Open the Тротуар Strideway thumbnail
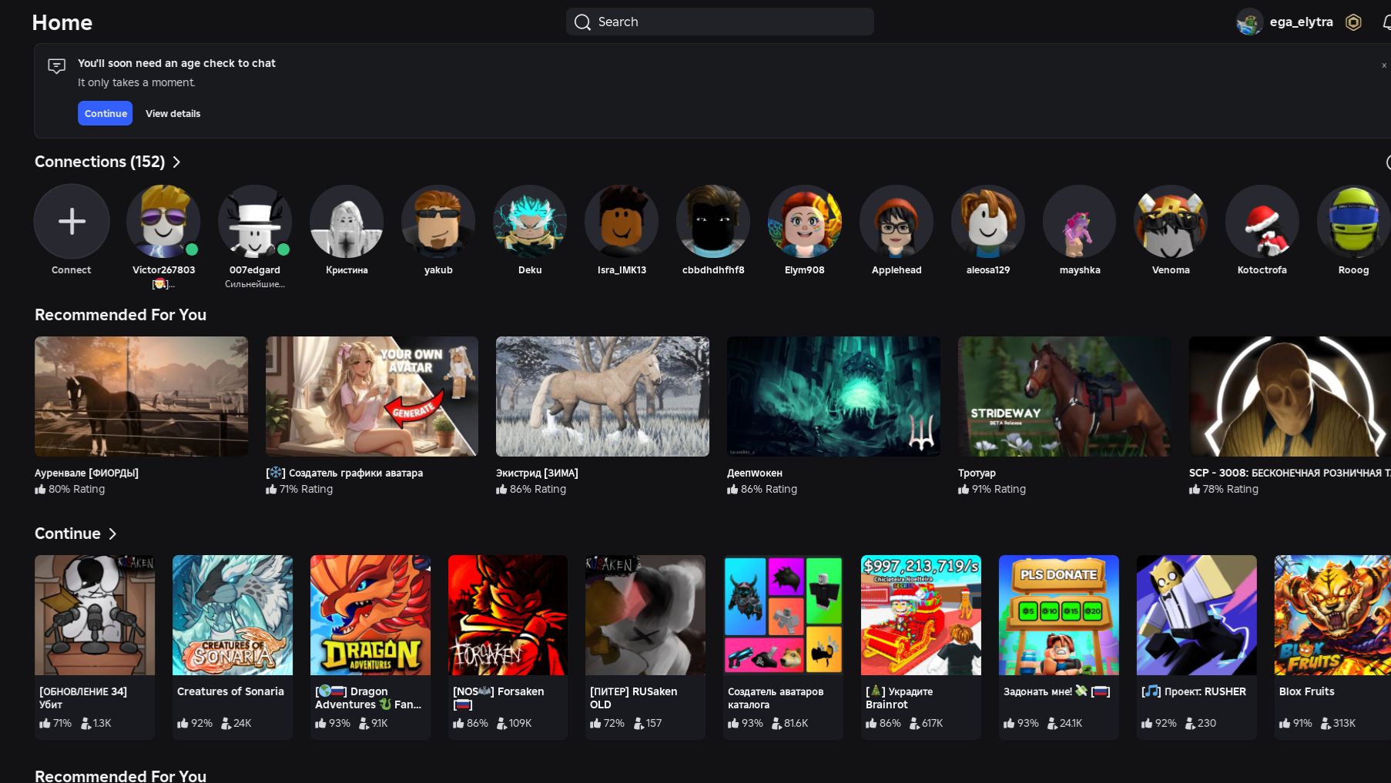Viewport: 1391px width, 783px height. coord(1064,397)
